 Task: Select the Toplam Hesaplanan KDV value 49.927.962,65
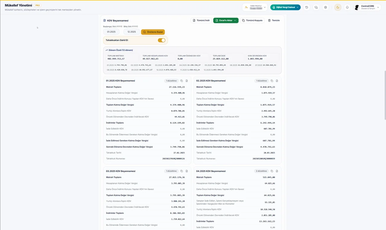point(150,59)
